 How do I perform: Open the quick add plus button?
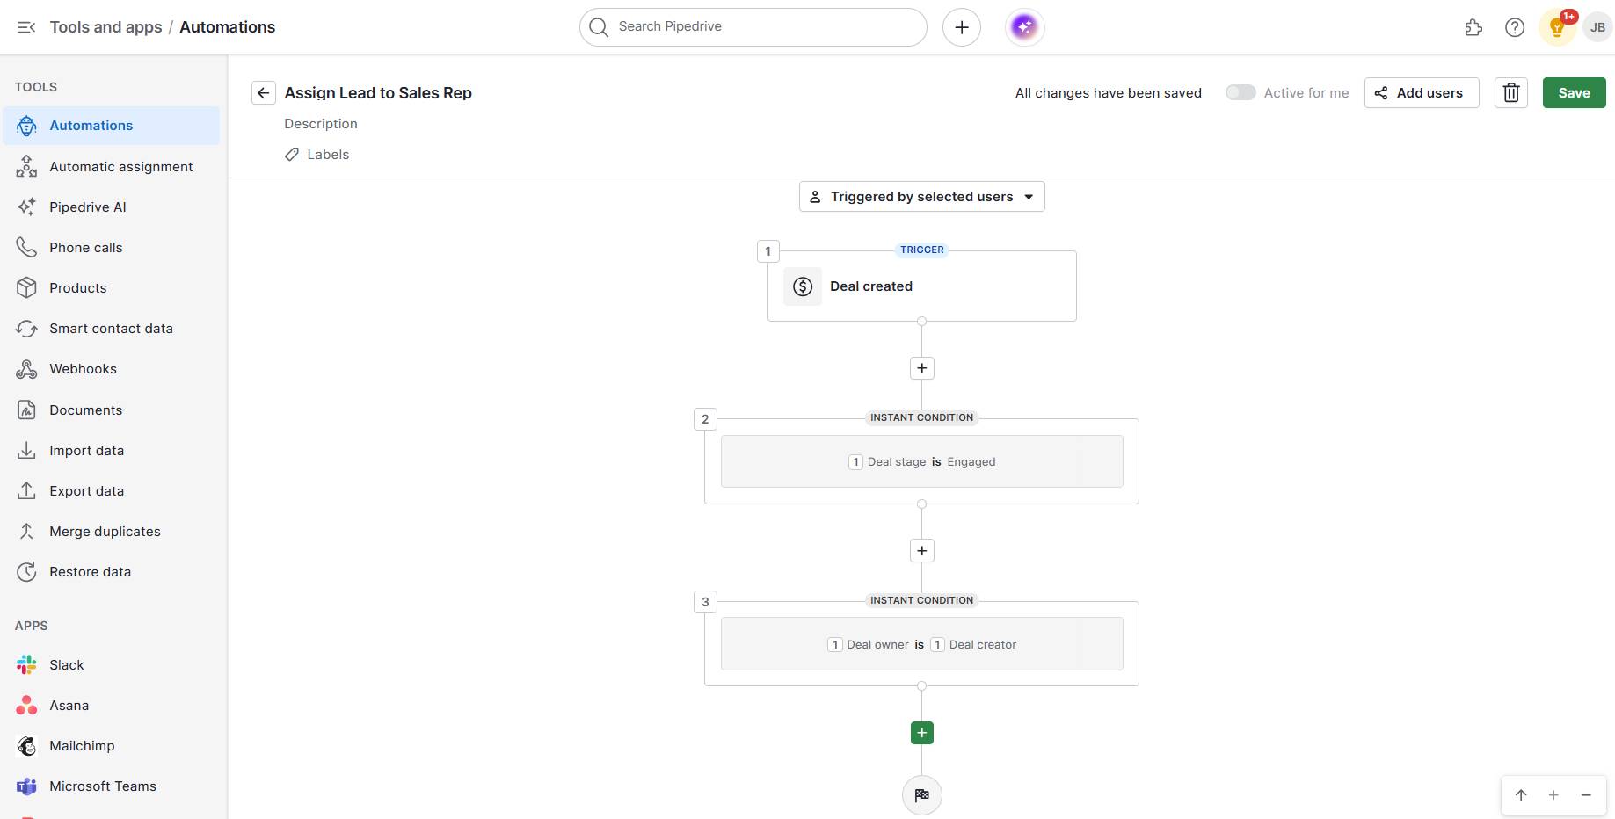coord(961,27)
